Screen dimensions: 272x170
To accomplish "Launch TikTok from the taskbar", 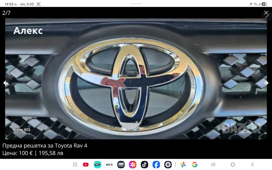I will [144, 165].
